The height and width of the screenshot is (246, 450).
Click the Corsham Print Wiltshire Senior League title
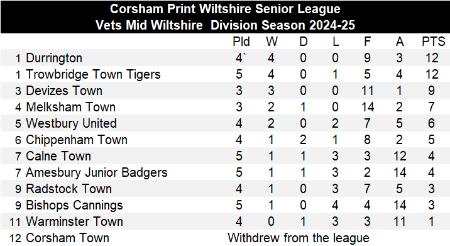225,9
